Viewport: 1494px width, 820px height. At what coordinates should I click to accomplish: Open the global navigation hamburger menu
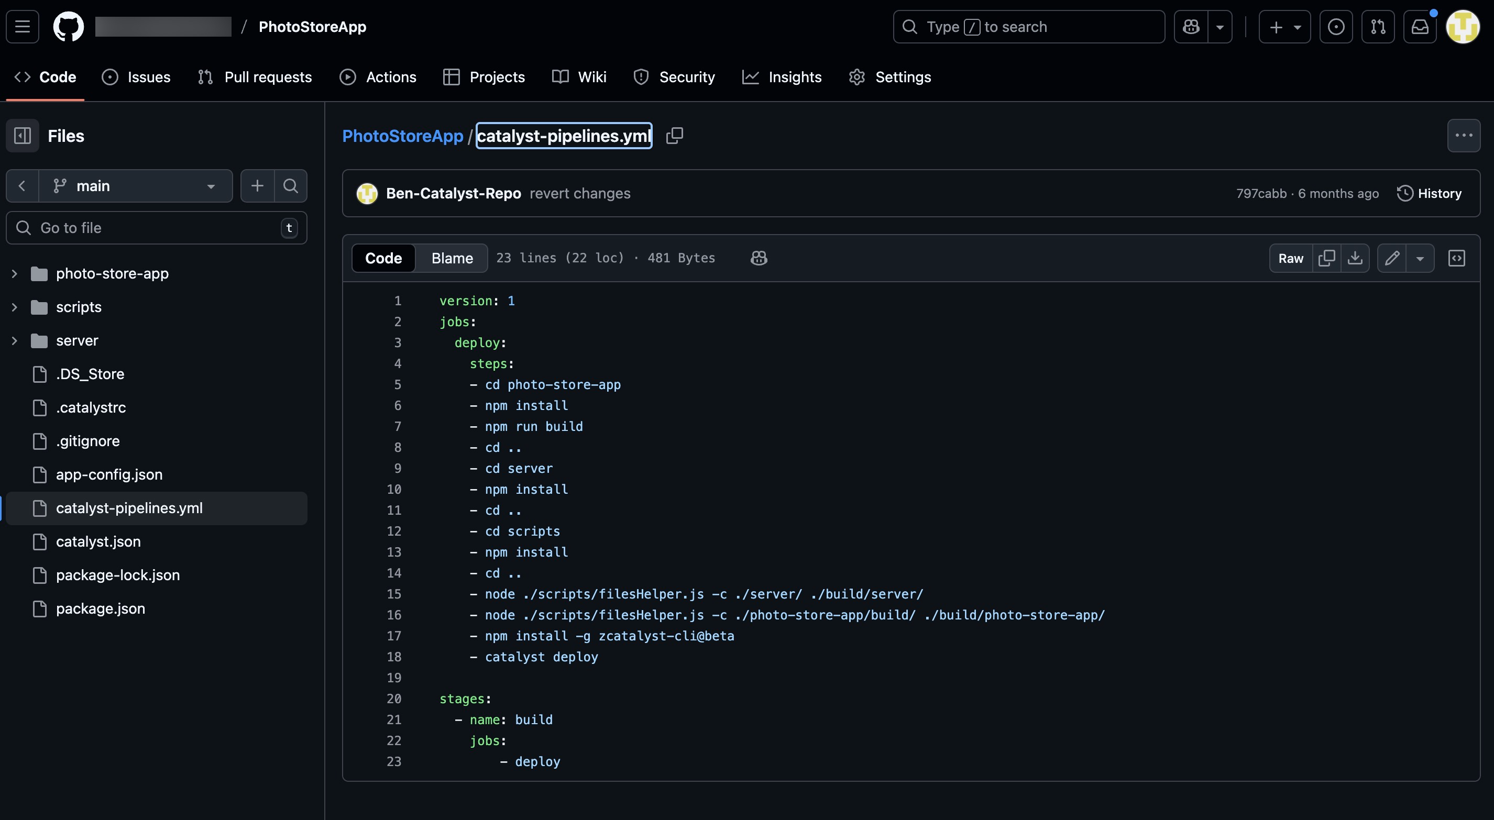click(x=23, y=27)
